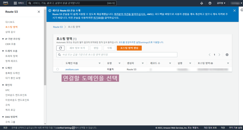
Task: Click the info panel icon at right edge
Action: pos(242,10)
